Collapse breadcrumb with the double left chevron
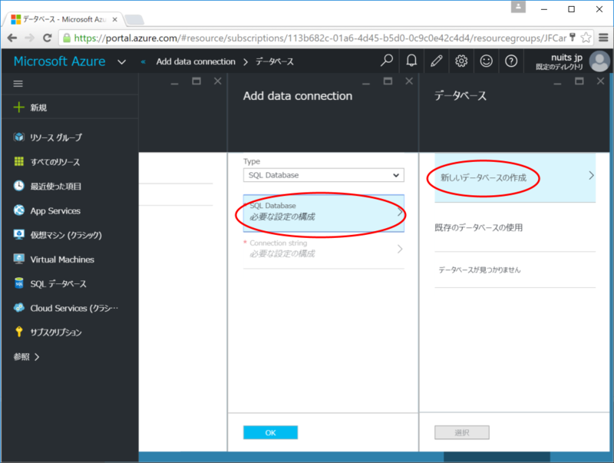 click(144, 61)
